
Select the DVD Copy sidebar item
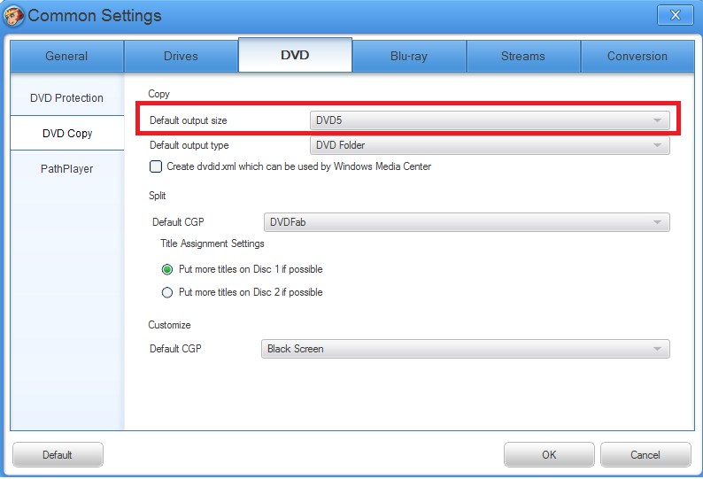pyautogui.click(x=66, y=134)
